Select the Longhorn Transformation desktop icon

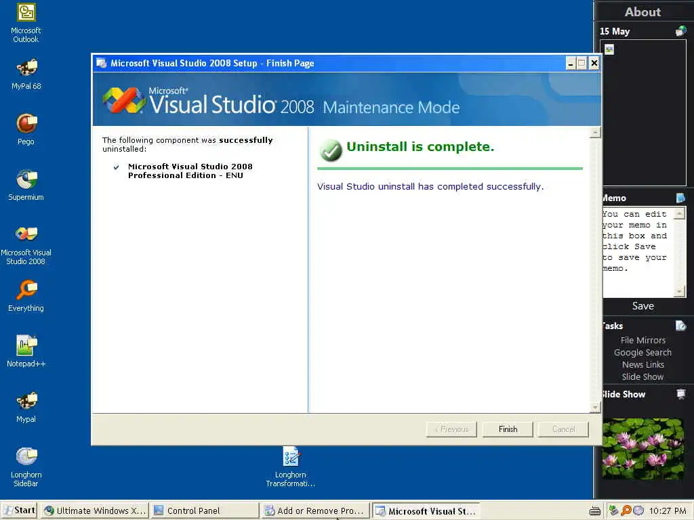click(x=291, y=467)
